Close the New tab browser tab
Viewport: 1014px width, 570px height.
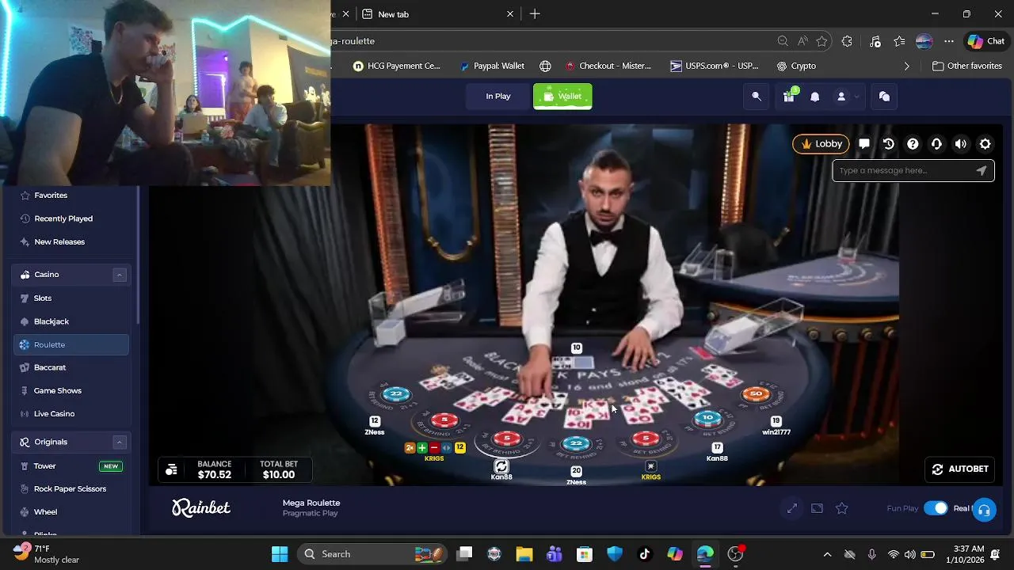[510, 14]
